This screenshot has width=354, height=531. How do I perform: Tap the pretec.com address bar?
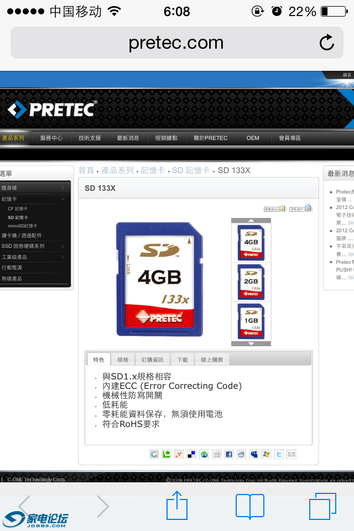point(176,43)
